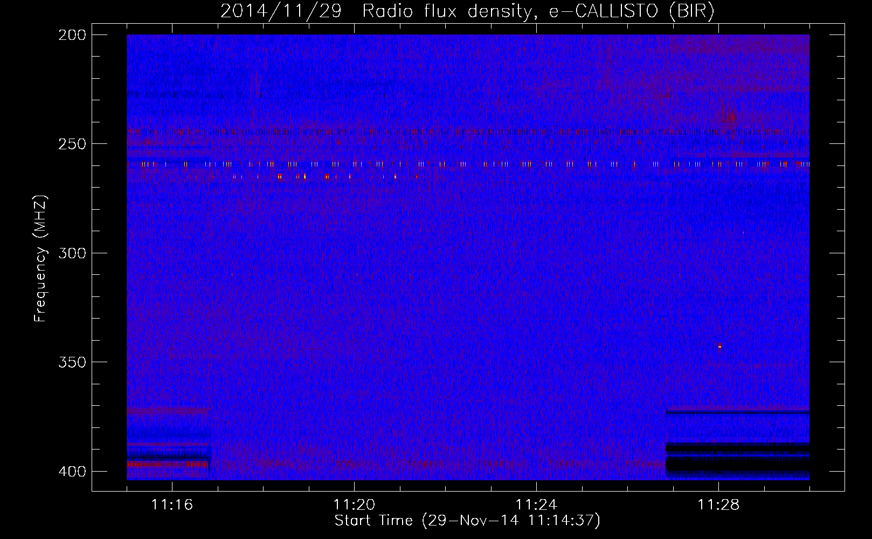Click the 400 frequency tick label
Viewport: 872px width, 539px height.
pyautogui.click(x=72, y=472)
